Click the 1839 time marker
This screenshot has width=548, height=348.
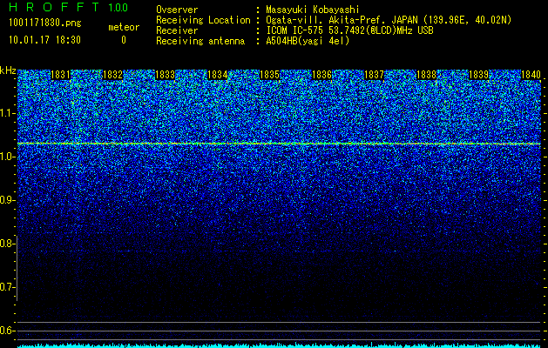coord(479,75)
